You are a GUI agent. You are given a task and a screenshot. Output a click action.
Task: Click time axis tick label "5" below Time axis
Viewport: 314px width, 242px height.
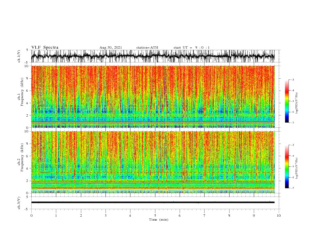155,216
